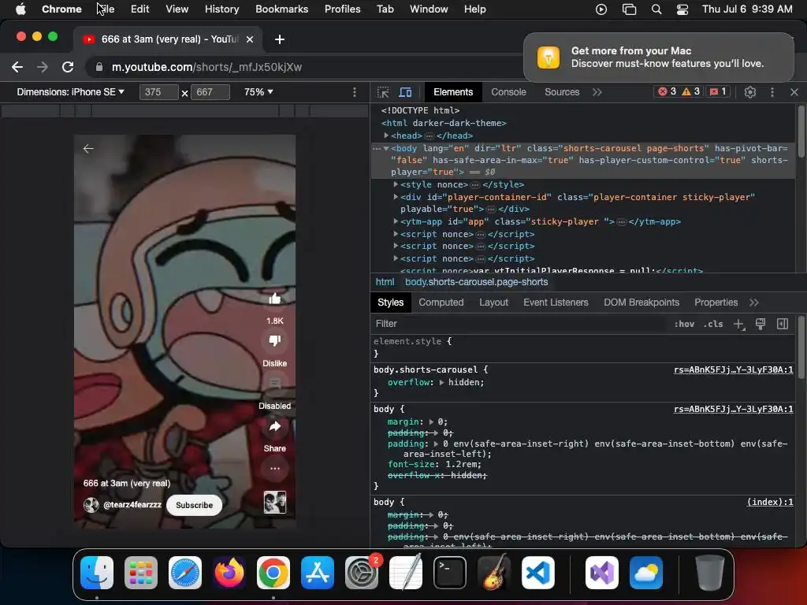The width and height of the screenshot is (807, 605).
Task: Open the Bookmarks menu
Action: [x=281, y=9]
